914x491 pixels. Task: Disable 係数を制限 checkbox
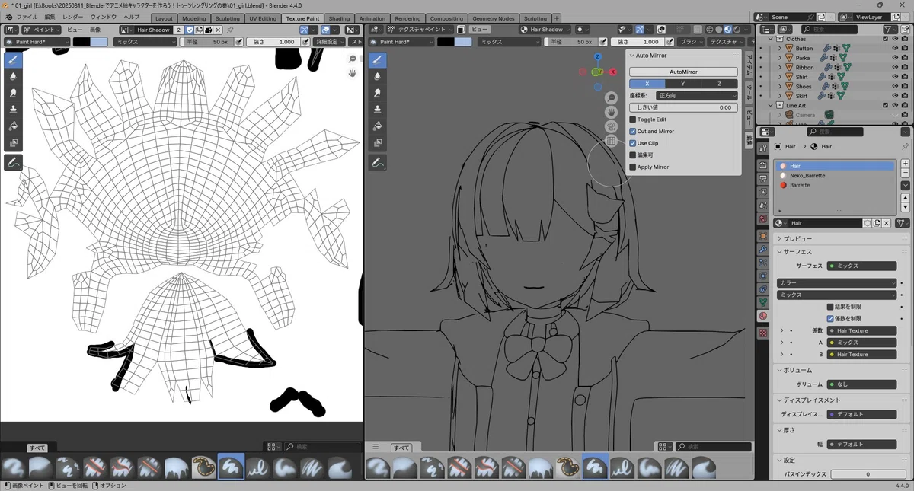pyautogui.click(x=830, y=318)
